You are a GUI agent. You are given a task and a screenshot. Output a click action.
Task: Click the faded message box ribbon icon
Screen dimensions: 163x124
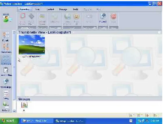(89, 16)
